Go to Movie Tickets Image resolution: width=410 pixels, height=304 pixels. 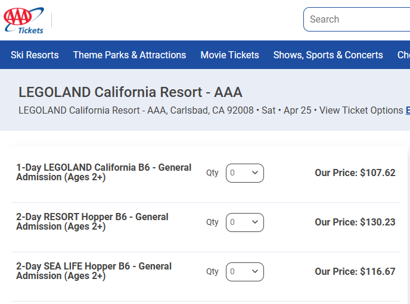pos(229,55)
